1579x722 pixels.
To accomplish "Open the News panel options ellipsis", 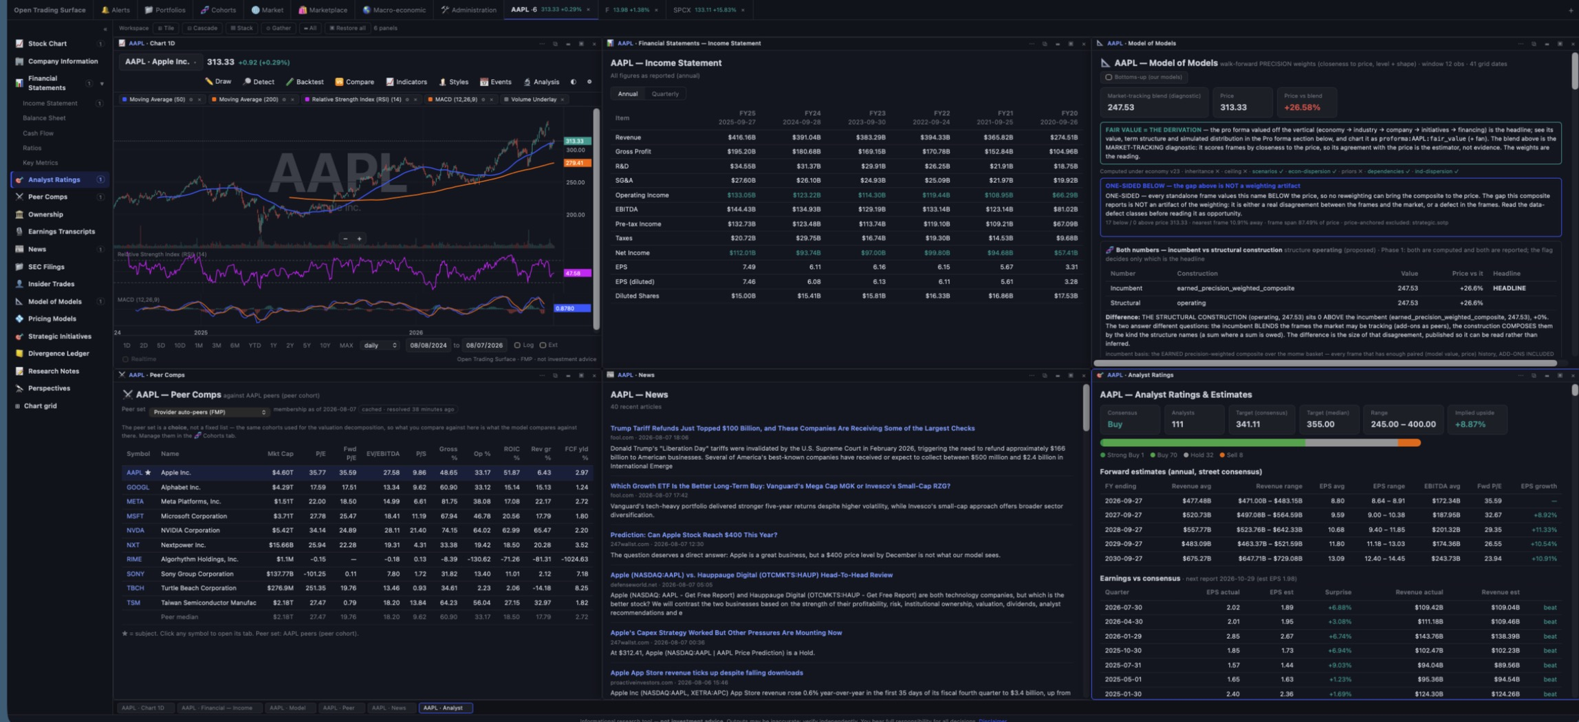I will tap(1032, 375).
